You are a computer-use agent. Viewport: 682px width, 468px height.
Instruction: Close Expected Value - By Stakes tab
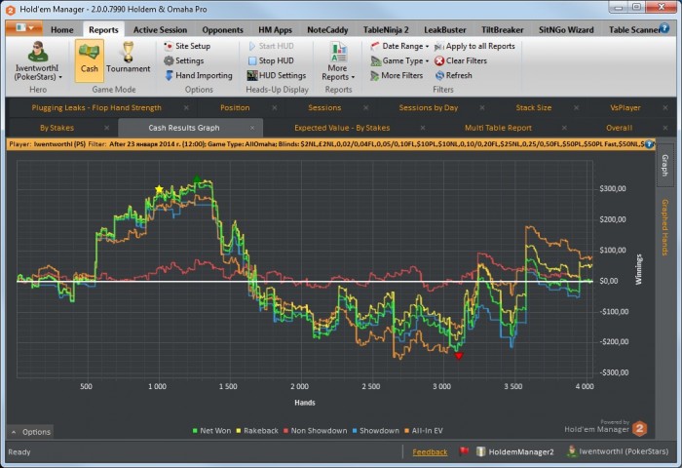(423, 128)
